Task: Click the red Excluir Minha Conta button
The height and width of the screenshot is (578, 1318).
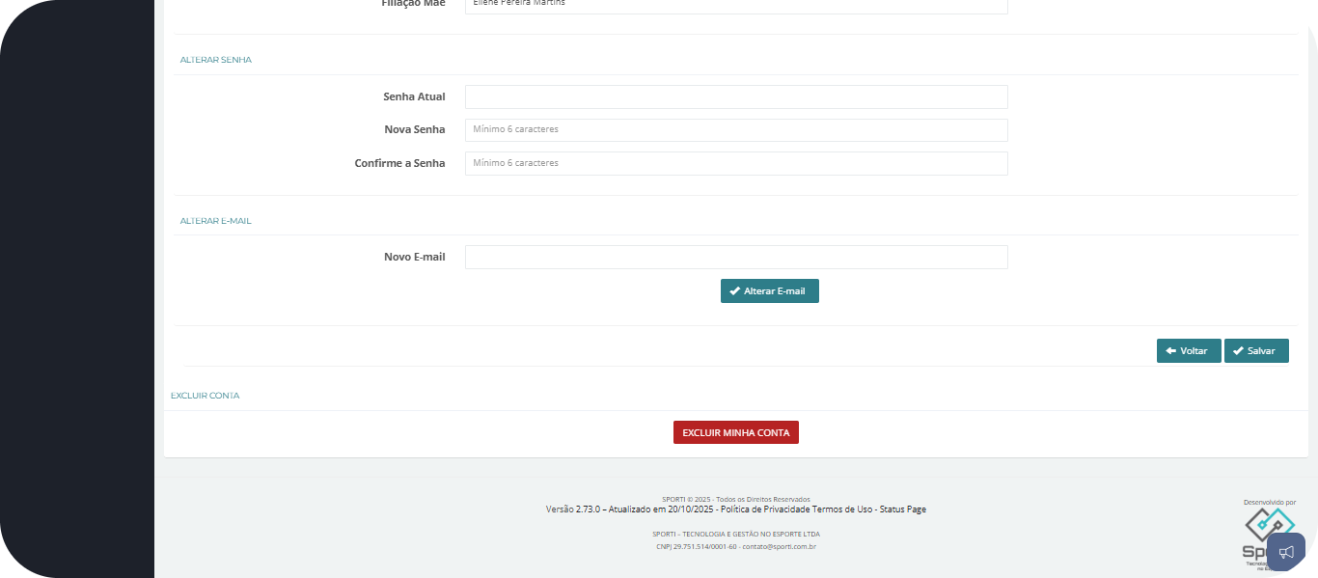Action: (735, 432)
